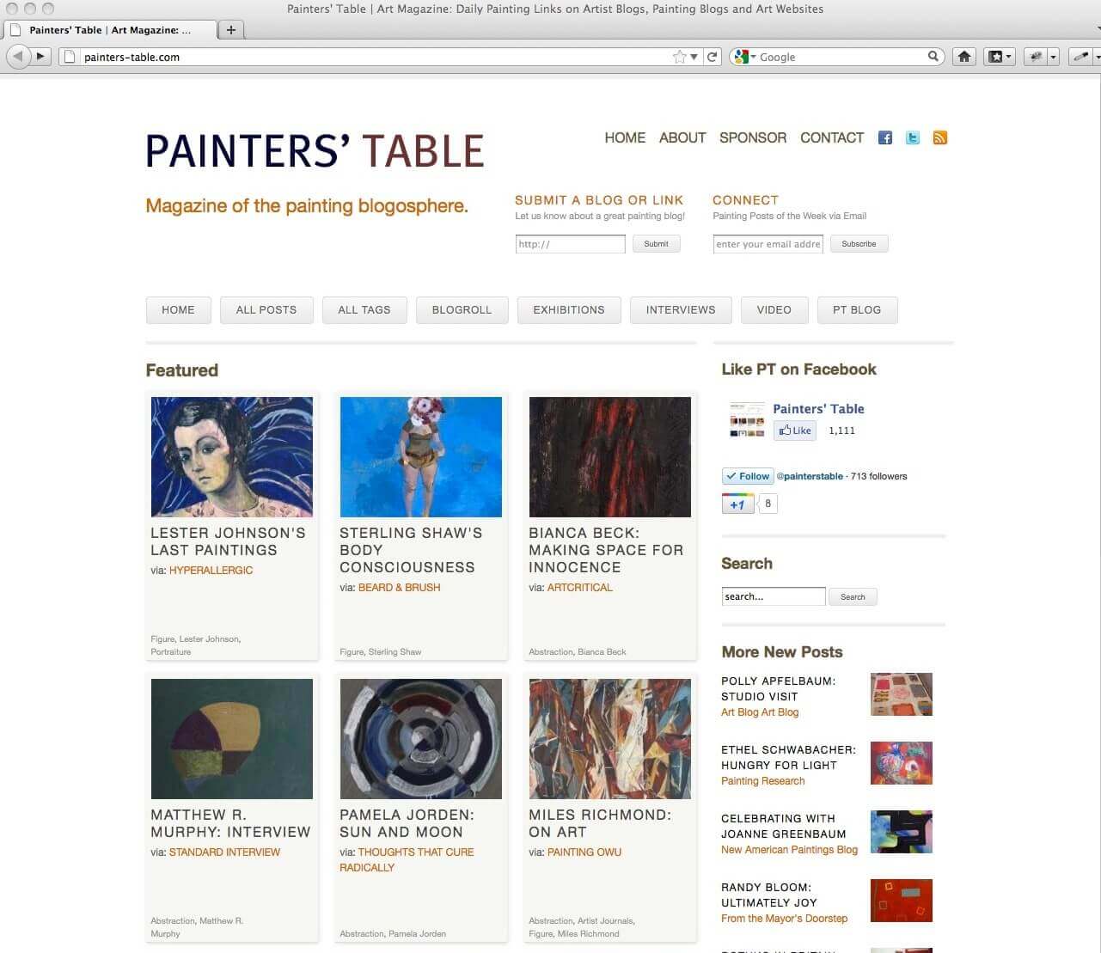Open the HYPERALLERGIC source link
This screenshot has width=1101, height=953.
click(x=211, y=571)
